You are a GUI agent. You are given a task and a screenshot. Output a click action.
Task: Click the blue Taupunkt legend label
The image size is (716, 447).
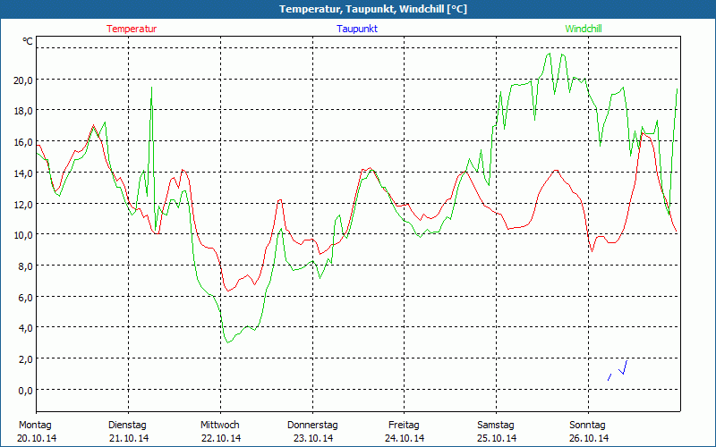pyautogui.click(x=357, y=29)
